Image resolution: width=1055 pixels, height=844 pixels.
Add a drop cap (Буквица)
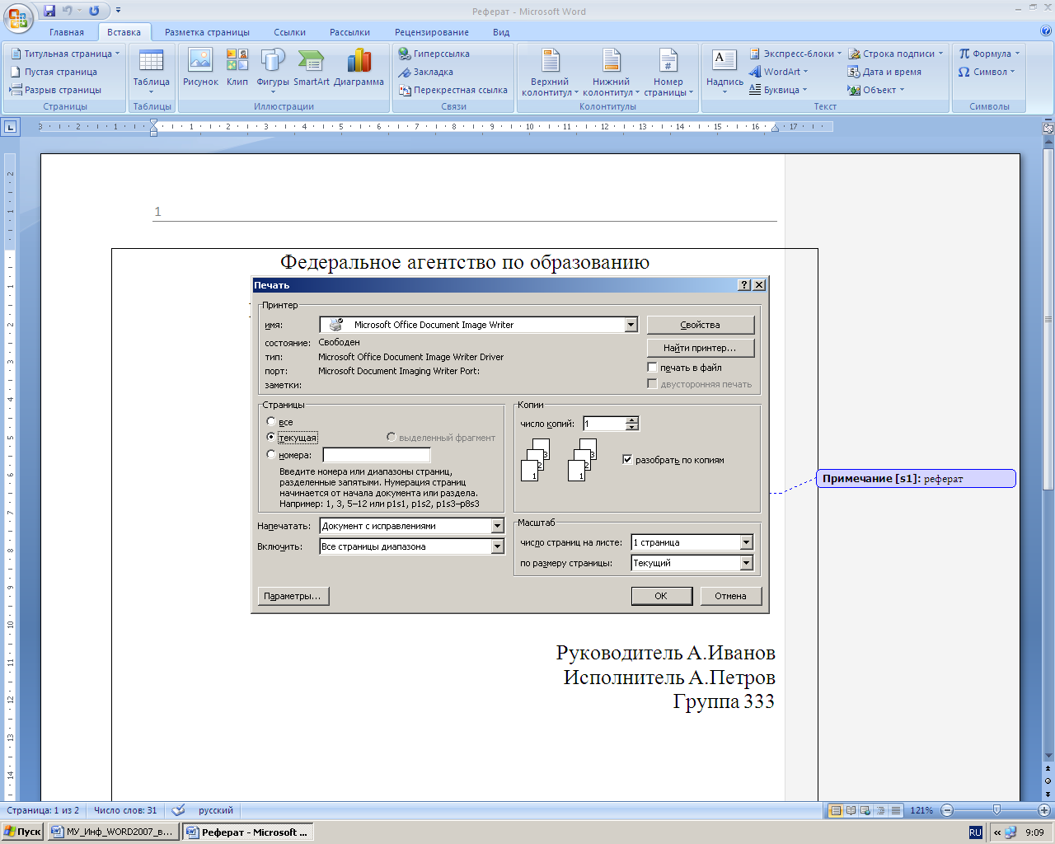pyautogui.click(x=778, y=90)
